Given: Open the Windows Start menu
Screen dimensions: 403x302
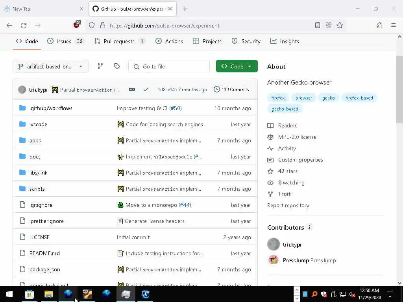Looking at the screenshot, I should (x=9, y=294).
